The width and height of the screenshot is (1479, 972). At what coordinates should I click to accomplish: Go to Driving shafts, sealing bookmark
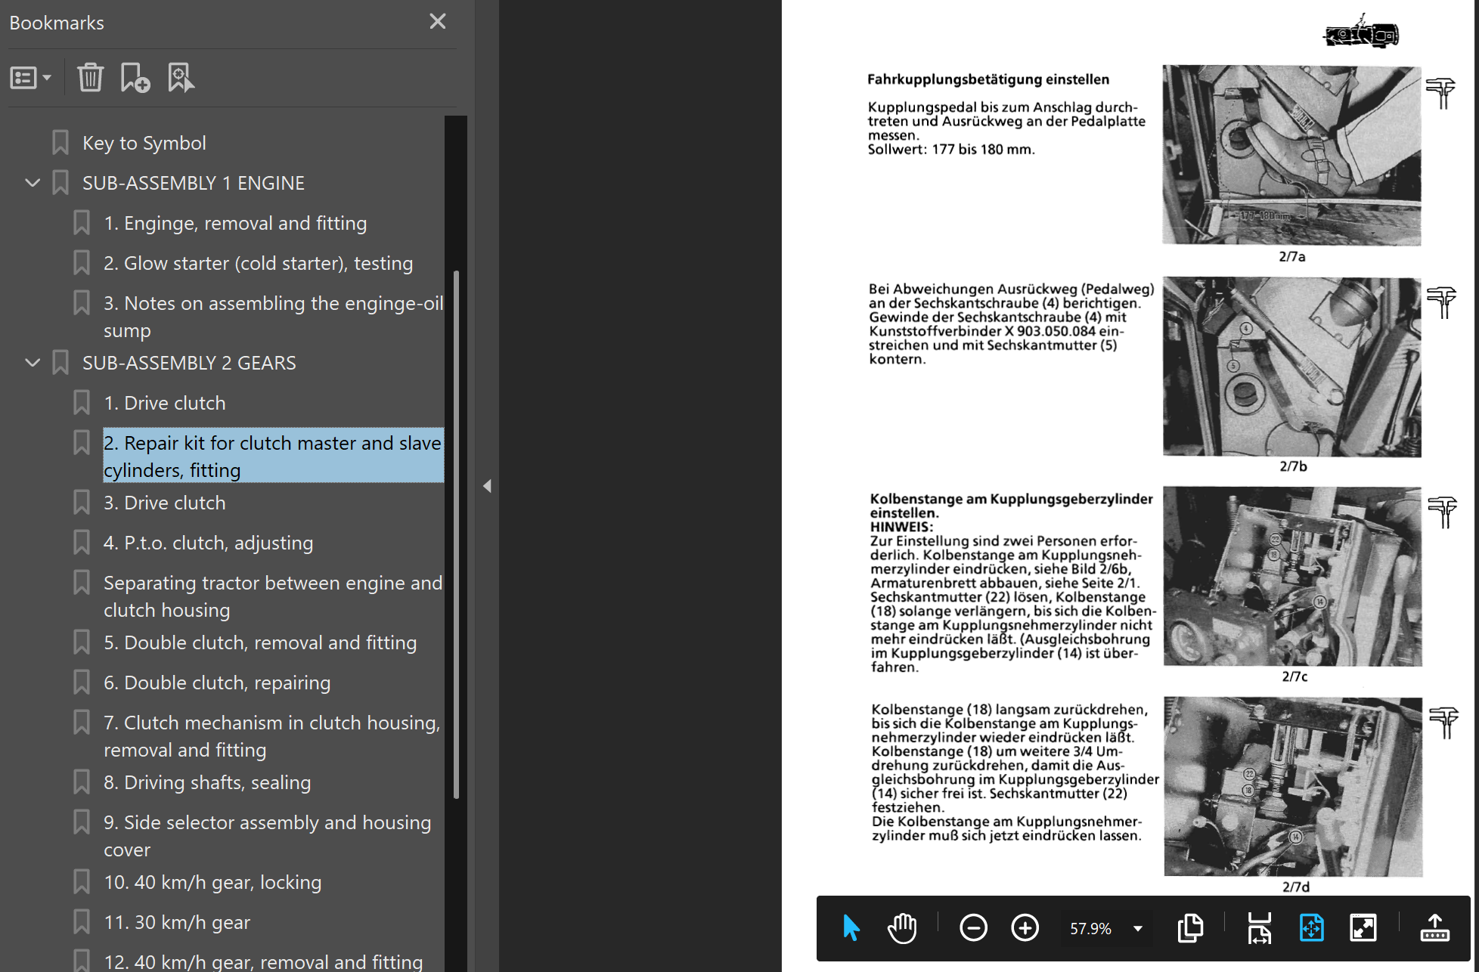[x=207, y=782]
